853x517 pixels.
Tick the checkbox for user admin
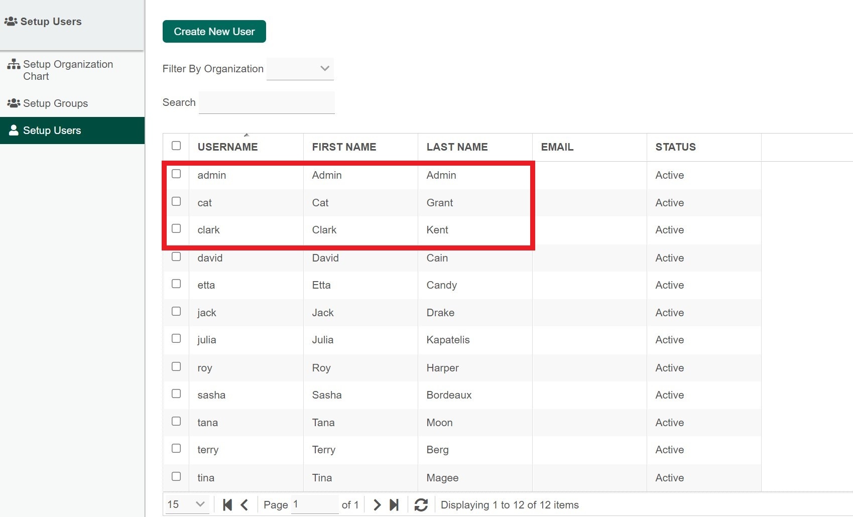(176, 174)
